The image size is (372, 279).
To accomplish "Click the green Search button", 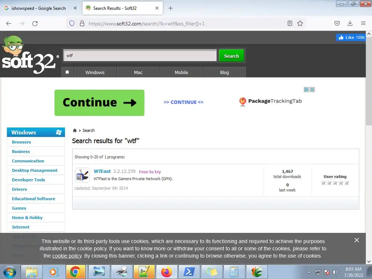I will point(231,56).
